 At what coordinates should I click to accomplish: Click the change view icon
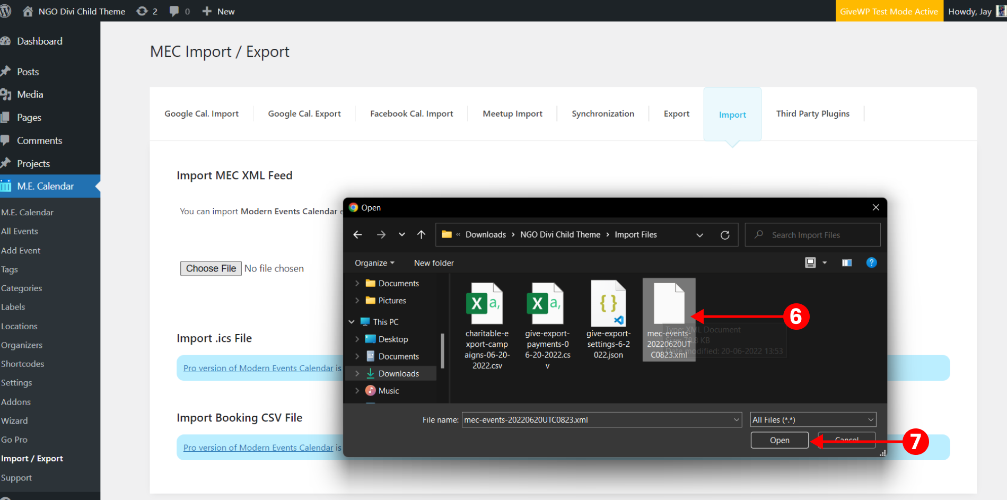(810, 263)
